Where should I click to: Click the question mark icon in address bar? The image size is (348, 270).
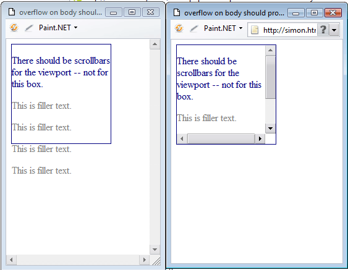point(323,30)
